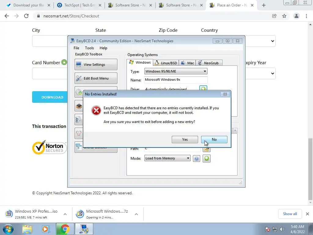The height and width of the screenshot is (235, 313).
Task: Open the Tools menu in EasyBCD
Action: click(89, 48)
